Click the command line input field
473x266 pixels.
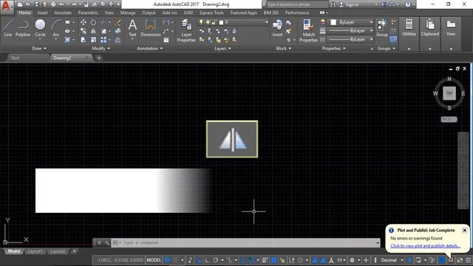[x=245, y=243]
